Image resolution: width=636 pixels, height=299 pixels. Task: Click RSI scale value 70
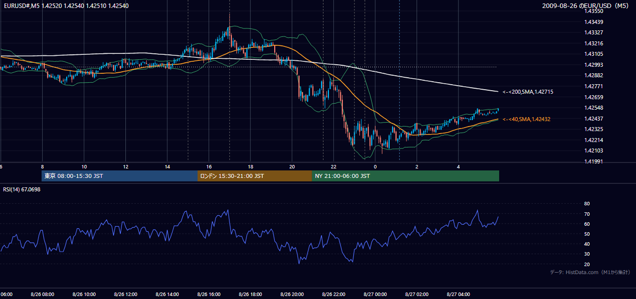(x=587, y=214)
